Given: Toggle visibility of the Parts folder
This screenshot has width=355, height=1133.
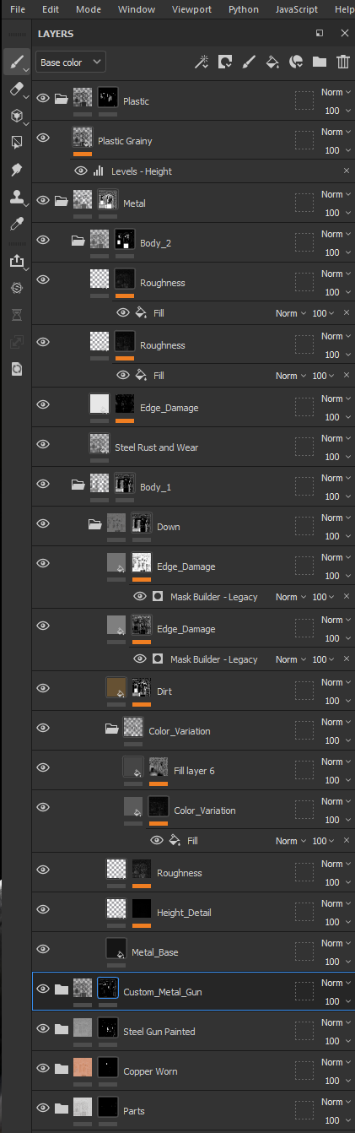Looking at the screenshot, I should (43, 1109).
